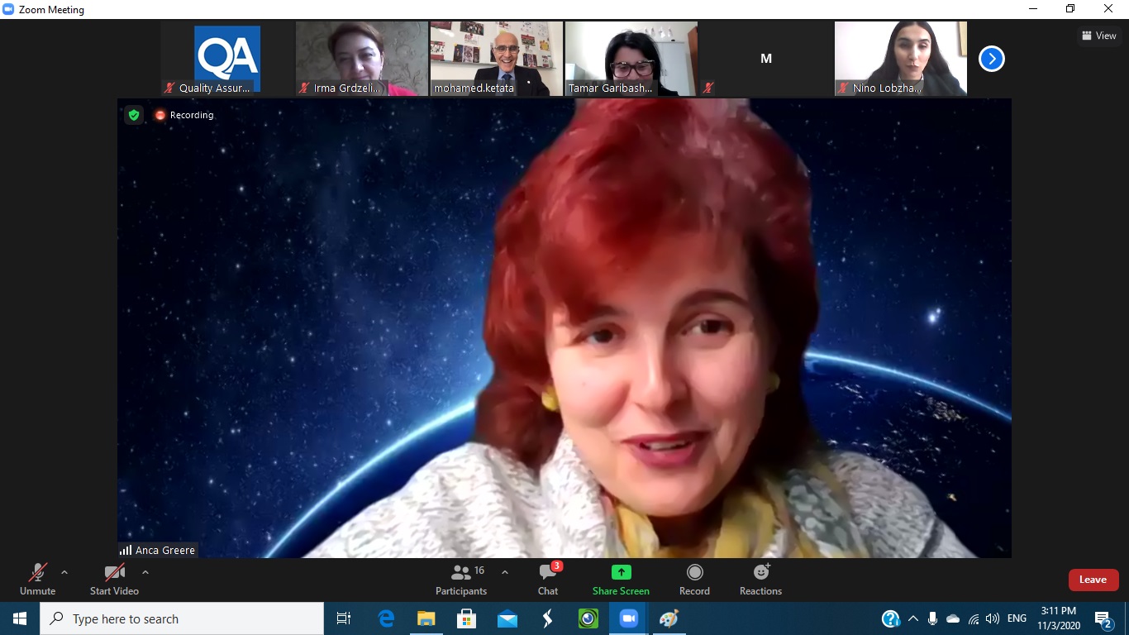Select the Quality Assurance participant thumbnail
1129x635 pixels.
click(227, 59)
